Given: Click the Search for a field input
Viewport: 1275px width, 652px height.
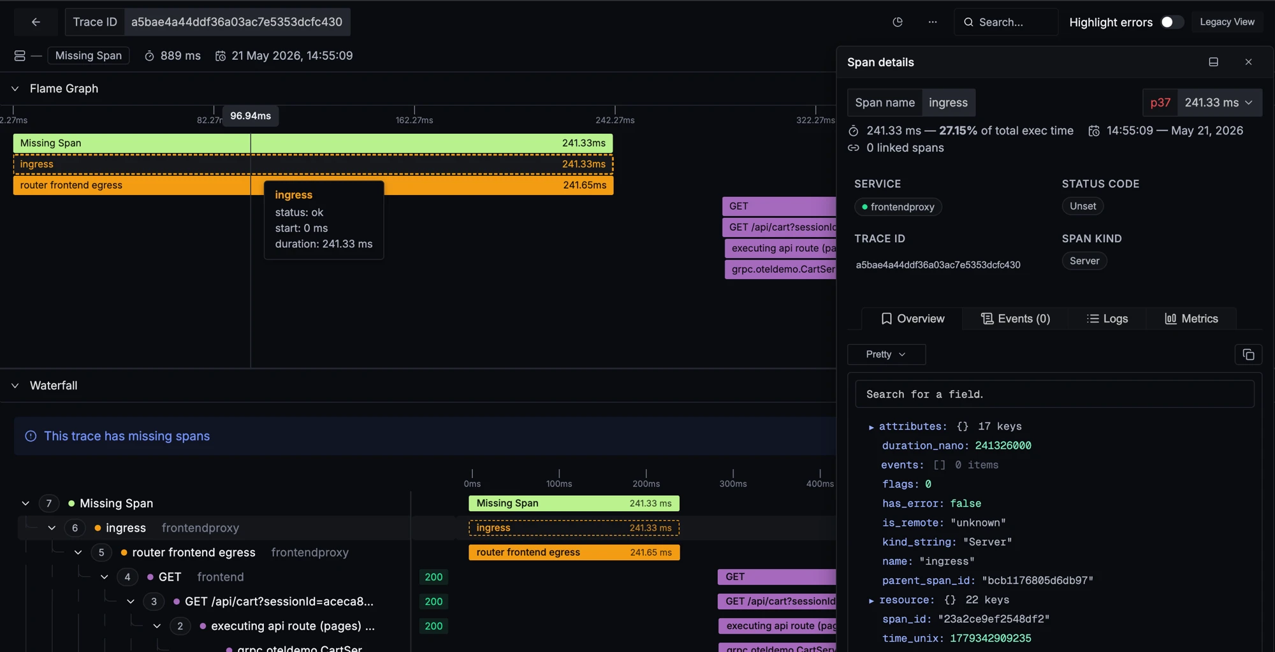Looking at the screenshot, I should (1054, 395).
